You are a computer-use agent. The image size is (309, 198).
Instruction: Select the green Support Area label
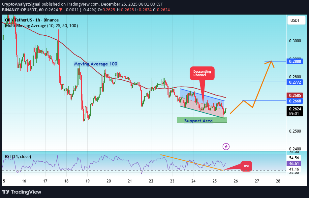tap(198, 121)
